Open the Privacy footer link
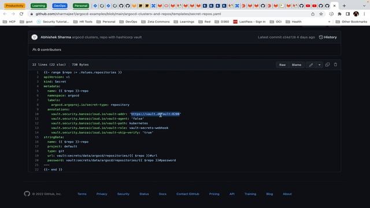This screenshot has height=208, width=370. tap(102, 194)
